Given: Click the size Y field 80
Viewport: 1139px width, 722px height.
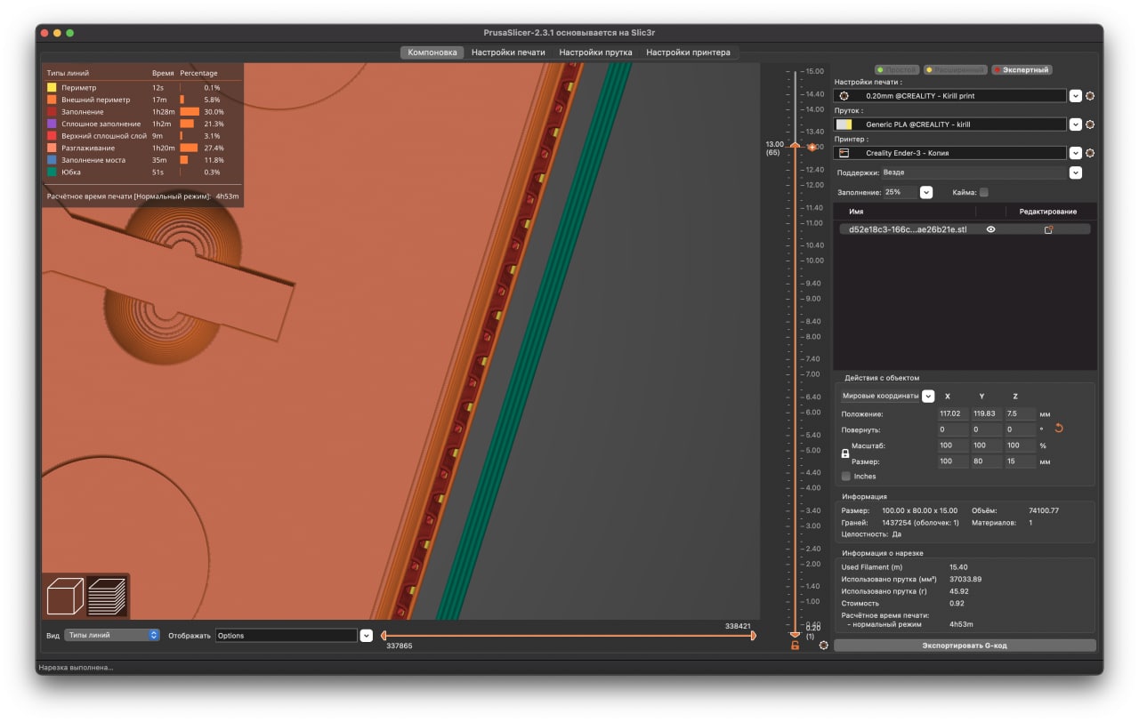Looking at the screenshot, I should (x=987, y=461).
